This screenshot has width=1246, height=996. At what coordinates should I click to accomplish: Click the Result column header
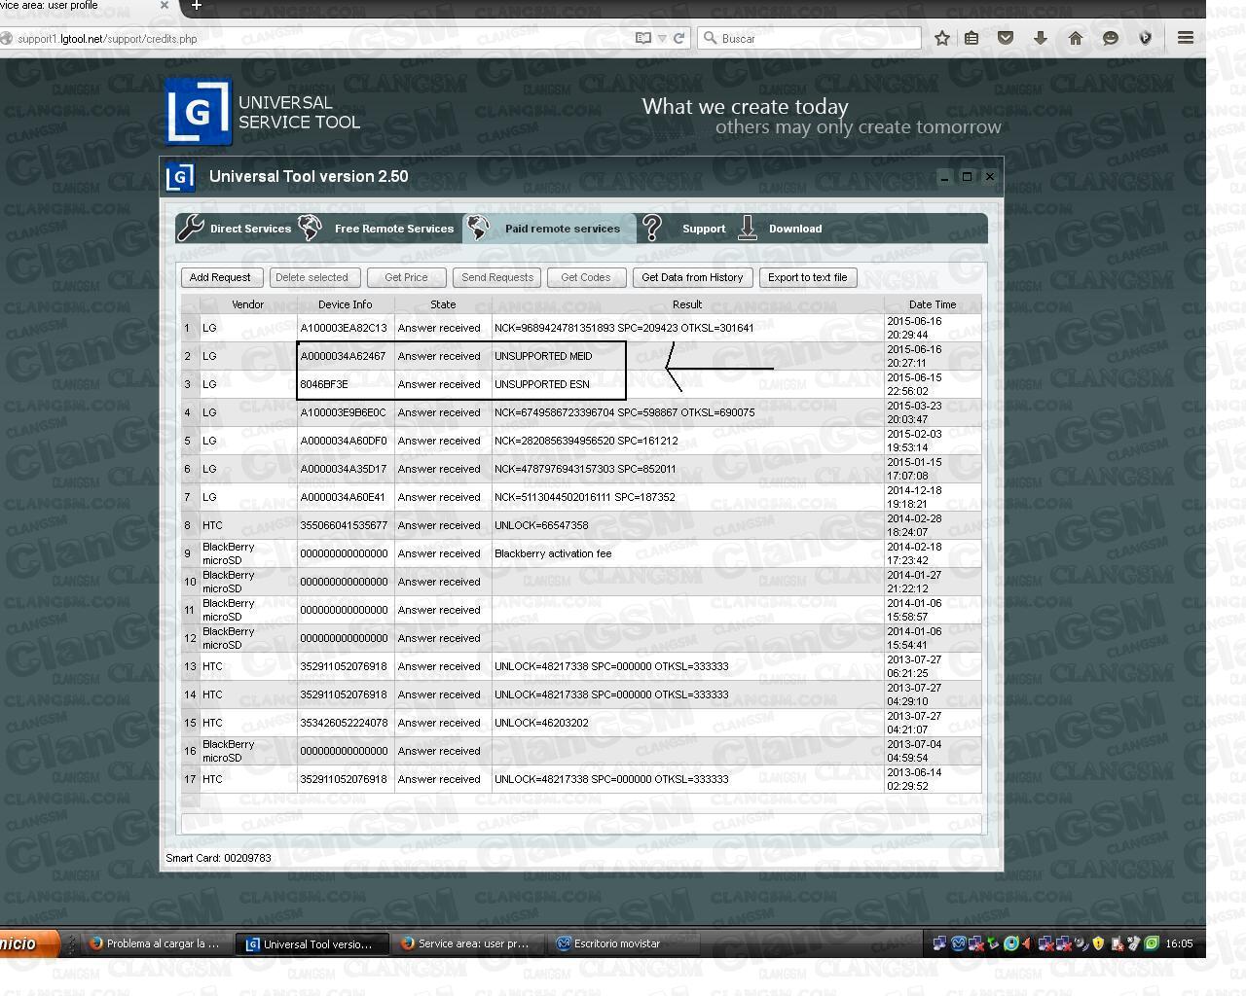coord(687,304)
